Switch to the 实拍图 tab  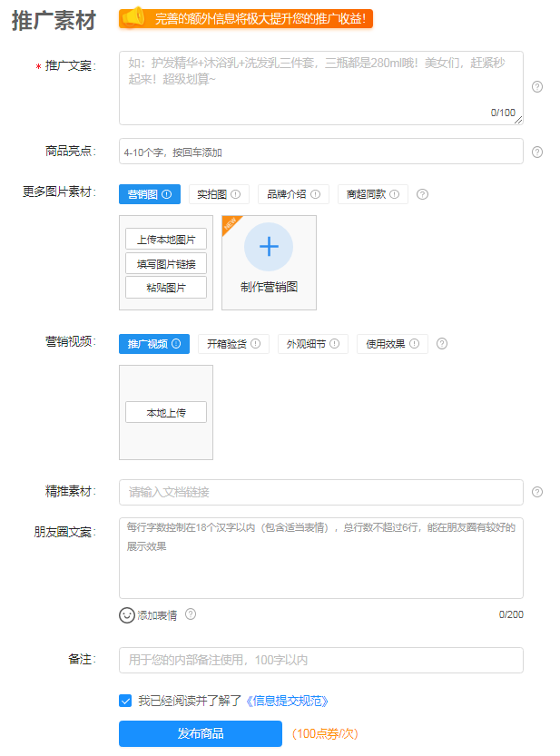219,194
